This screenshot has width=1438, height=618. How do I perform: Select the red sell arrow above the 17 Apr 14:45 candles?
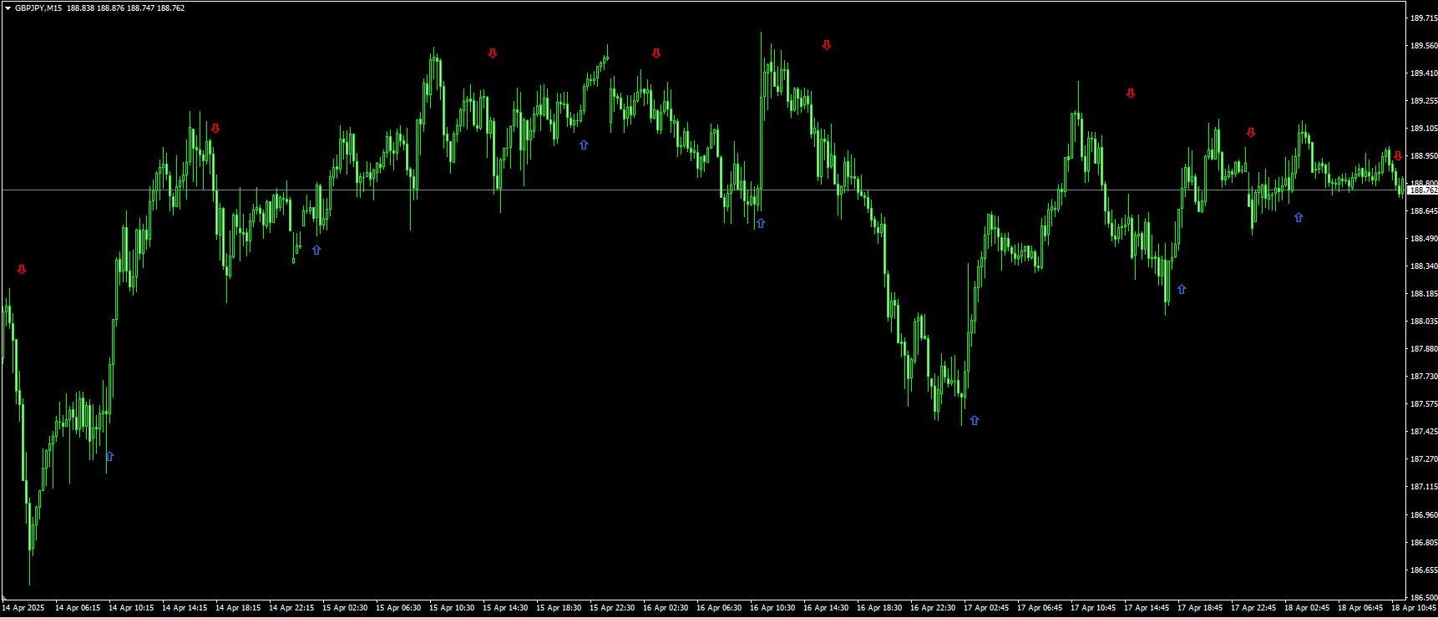pyautogui.click(x=1131, y=94)
